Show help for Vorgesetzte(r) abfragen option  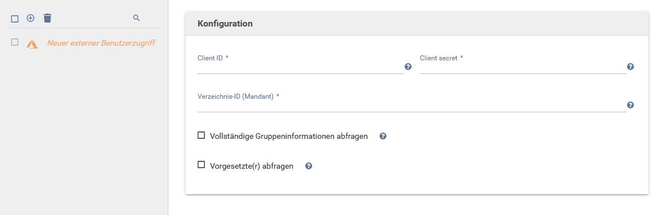coord(309,166)
